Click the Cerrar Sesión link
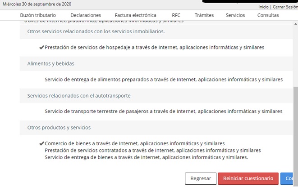Viewport: 298px width, 187px height. 285,7
